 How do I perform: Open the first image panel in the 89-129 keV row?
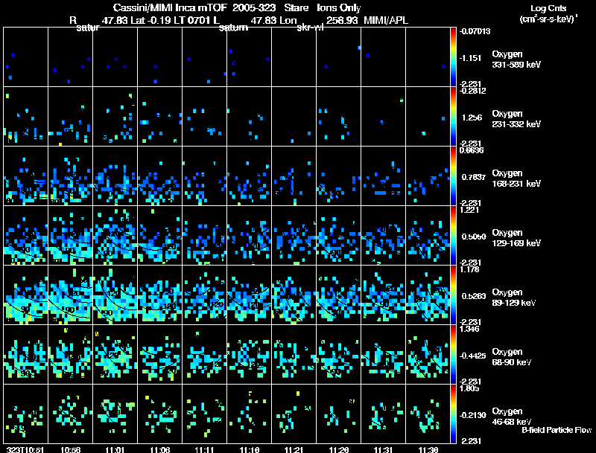click(26, 295)
